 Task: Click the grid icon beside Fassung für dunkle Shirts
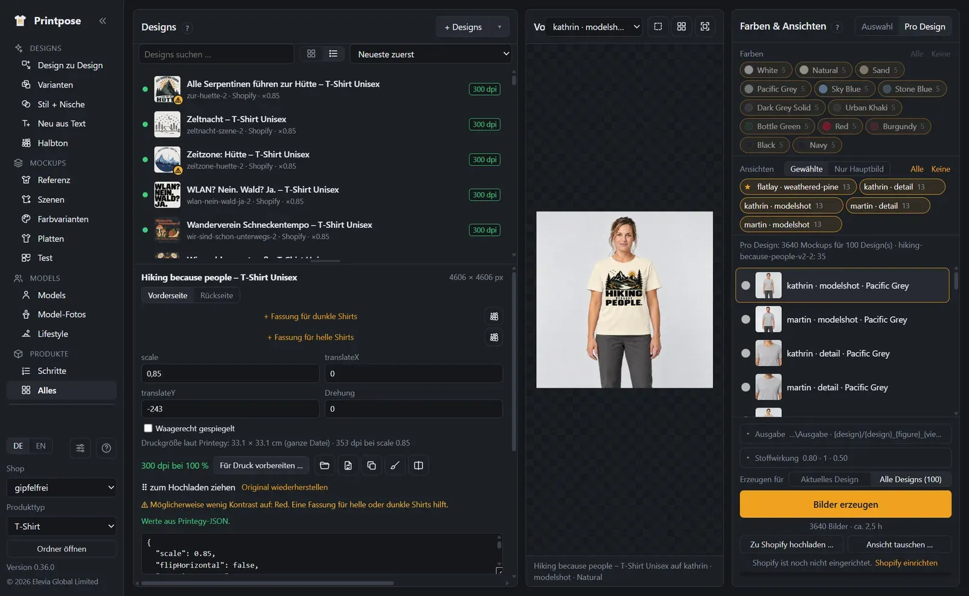coord(494,316)
